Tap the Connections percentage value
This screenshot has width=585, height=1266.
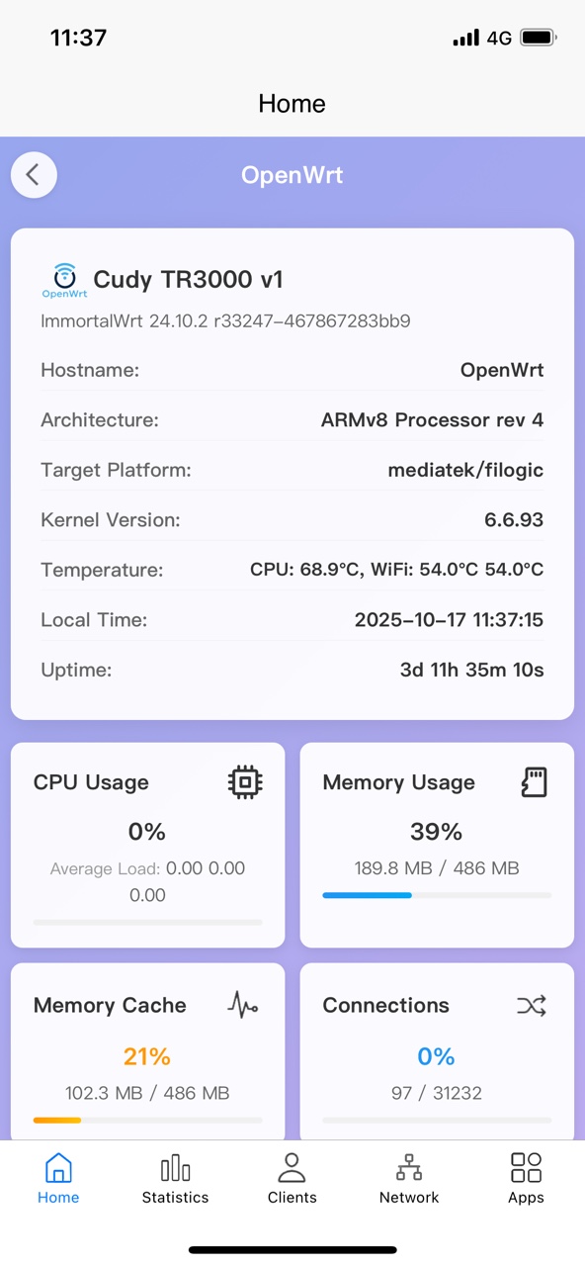click(x=436, y=1056)
